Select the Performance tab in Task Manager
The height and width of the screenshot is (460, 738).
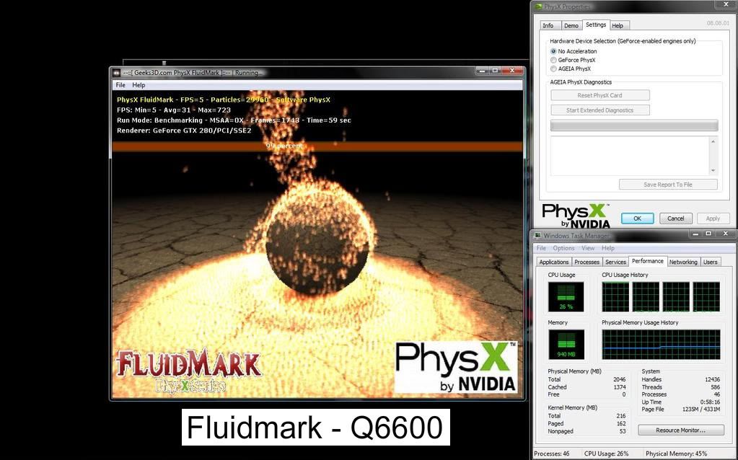(648, 261)
